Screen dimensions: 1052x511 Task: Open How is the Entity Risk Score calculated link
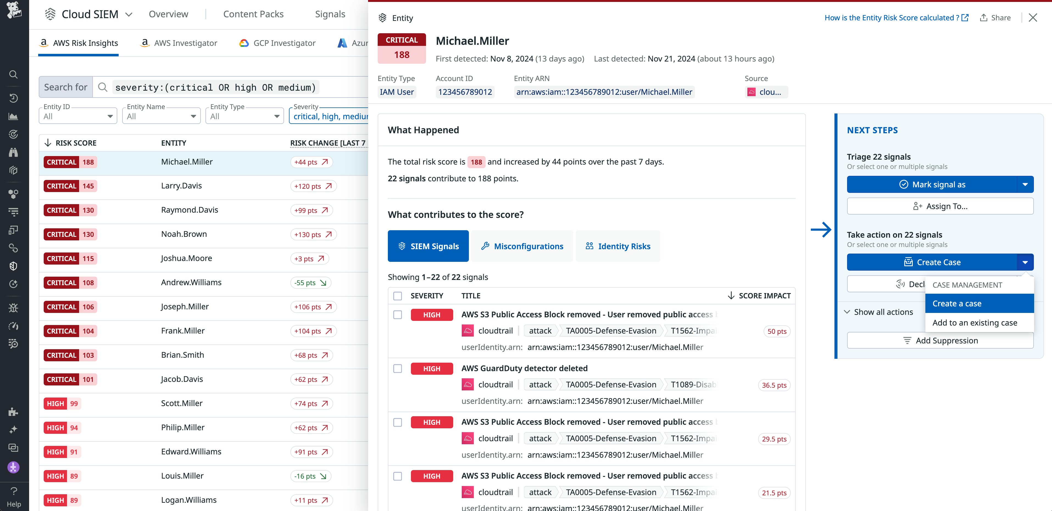(896, 18)
